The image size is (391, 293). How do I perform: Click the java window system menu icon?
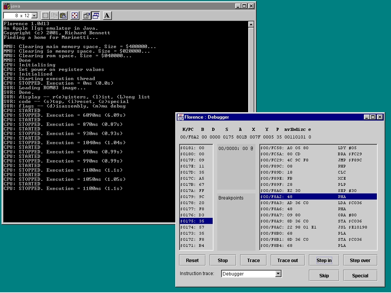[x=7, y=6]
